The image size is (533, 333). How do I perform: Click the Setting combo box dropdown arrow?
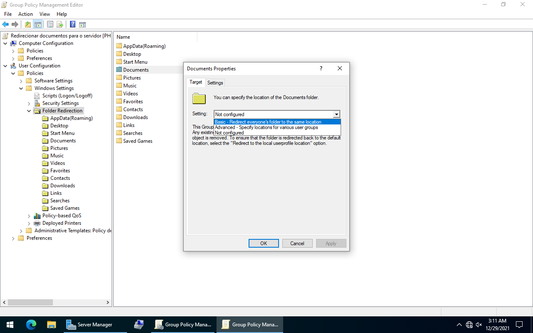point(336,114)
